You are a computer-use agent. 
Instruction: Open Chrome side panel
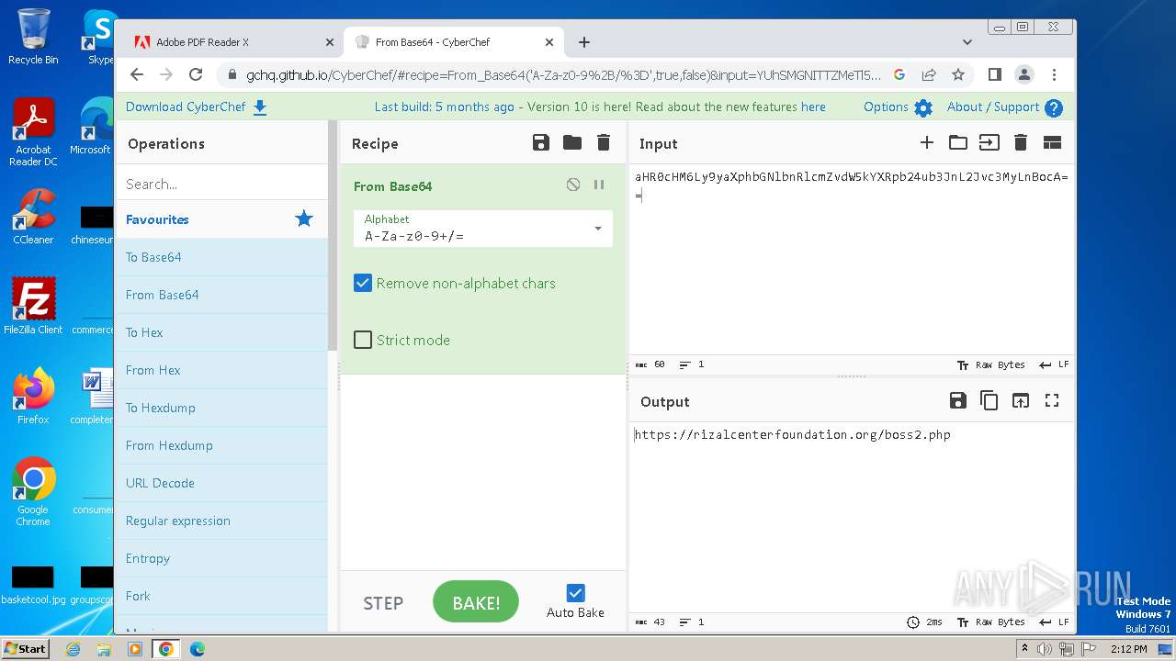[995, 74]
